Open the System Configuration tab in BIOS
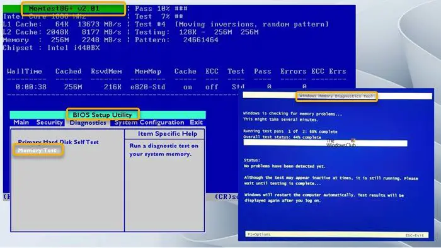 [x=149, y=123]
